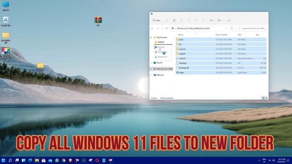Select the Recycle Bin desktop icon

coord(6,21)
